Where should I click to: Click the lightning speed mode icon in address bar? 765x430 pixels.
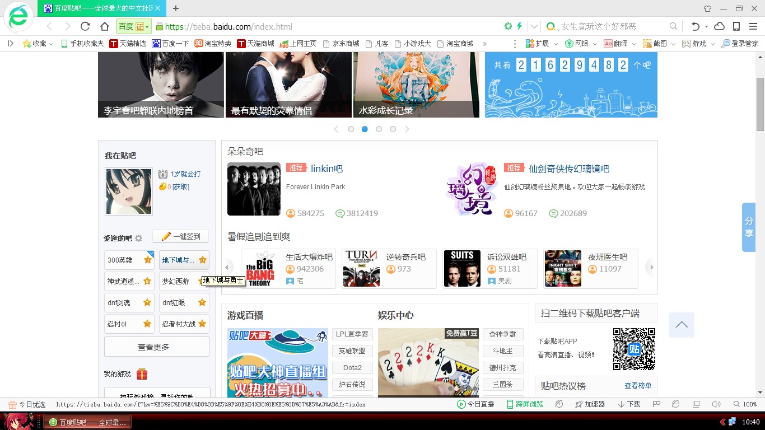pyautogui.click(x=519, y=26)
